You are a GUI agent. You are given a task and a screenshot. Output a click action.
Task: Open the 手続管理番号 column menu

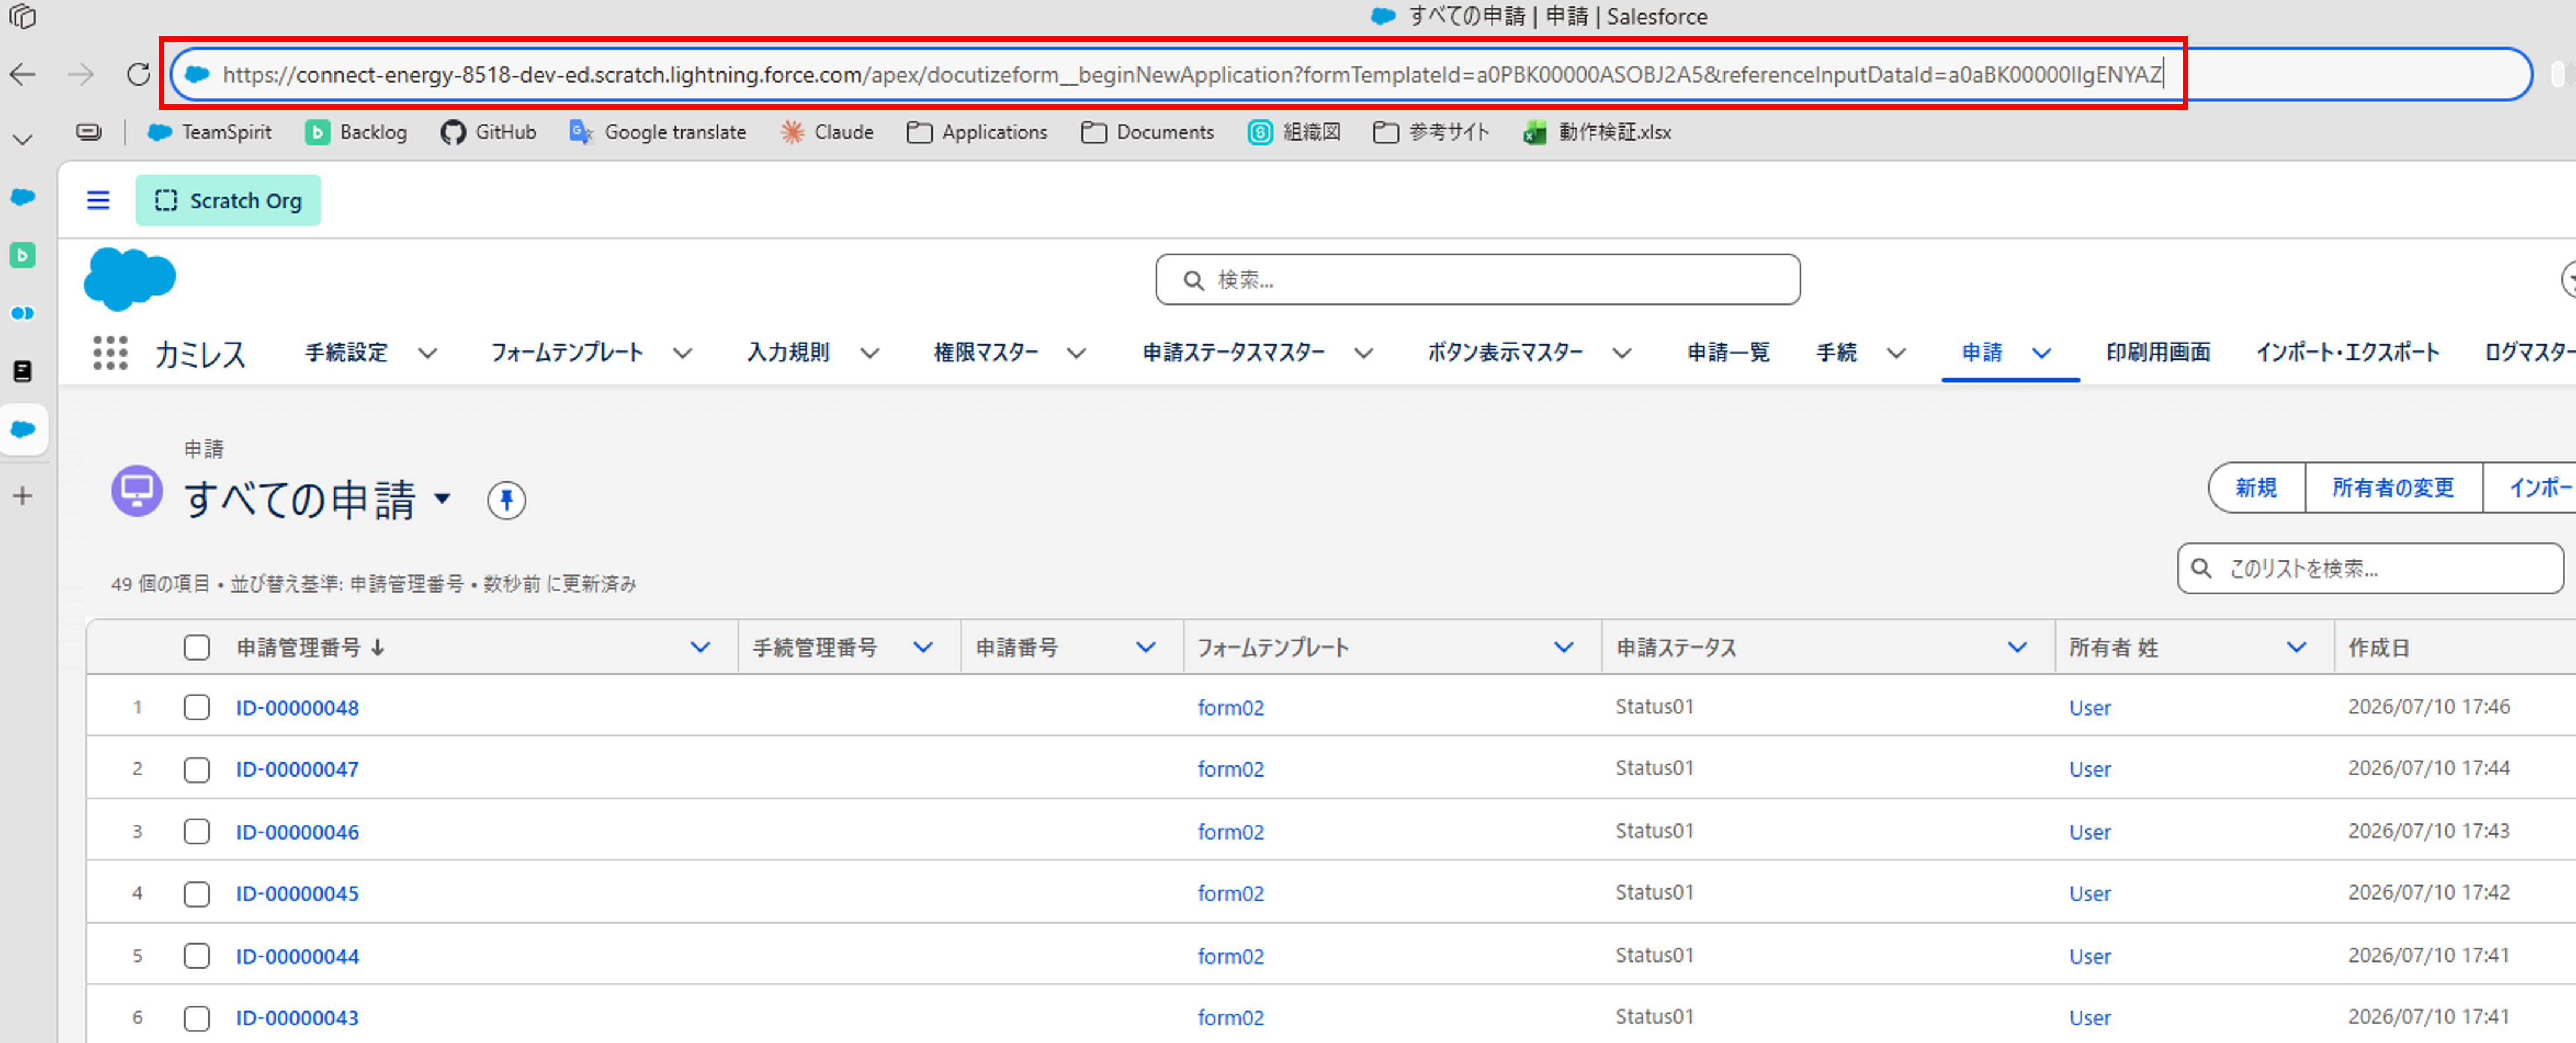[922, 648]
